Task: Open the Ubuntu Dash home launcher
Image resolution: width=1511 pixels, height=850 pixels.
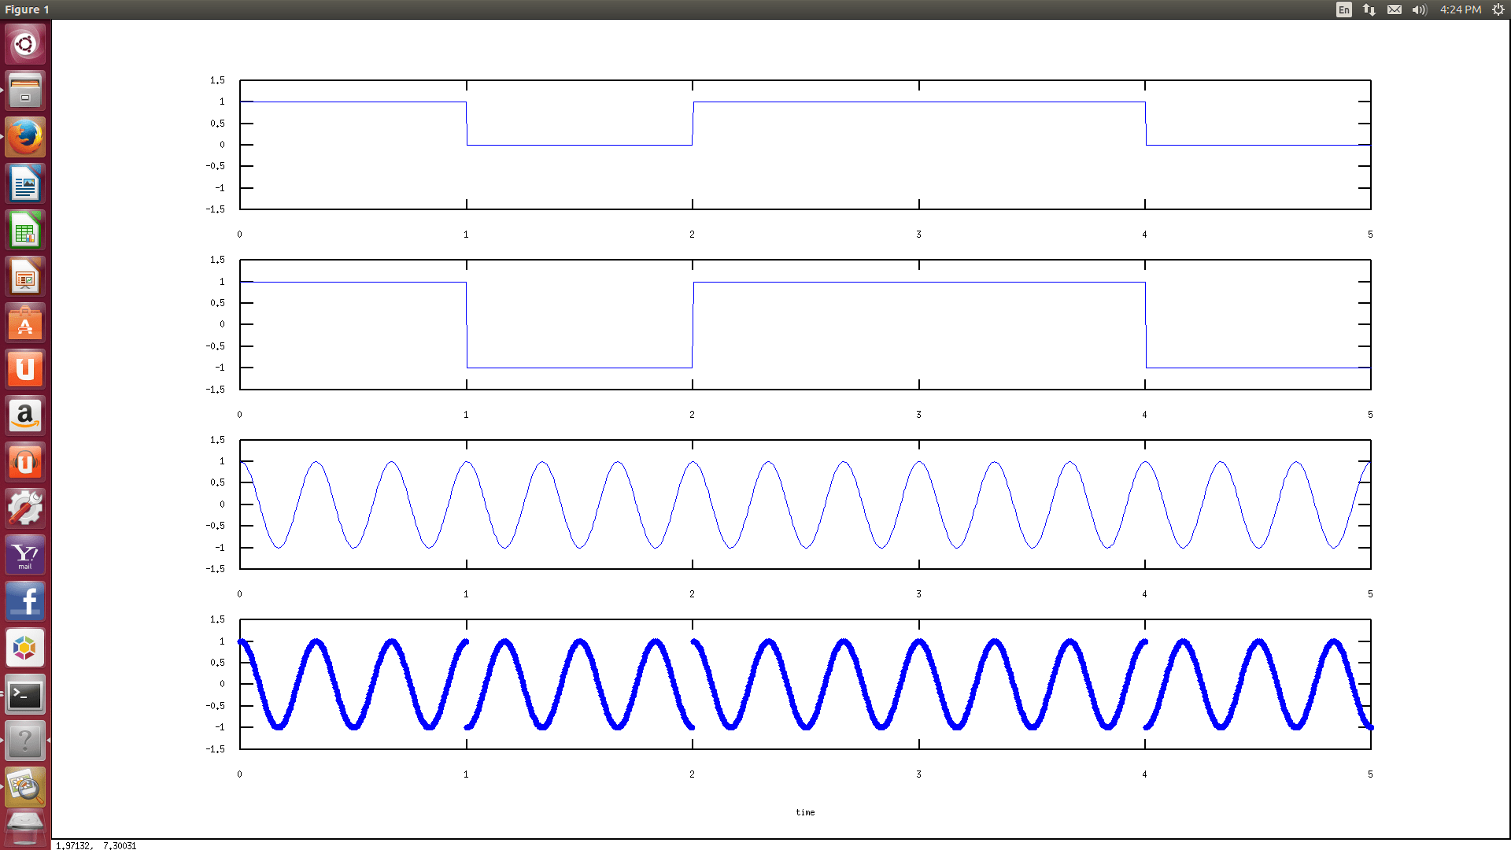Action: coord(25,44)
